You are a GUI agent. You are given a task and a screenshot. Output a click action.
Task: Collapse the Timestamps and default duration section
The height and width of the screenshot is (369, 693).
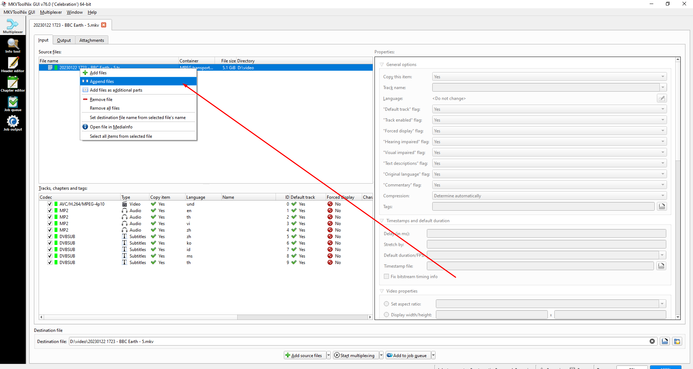pos(382,221)
